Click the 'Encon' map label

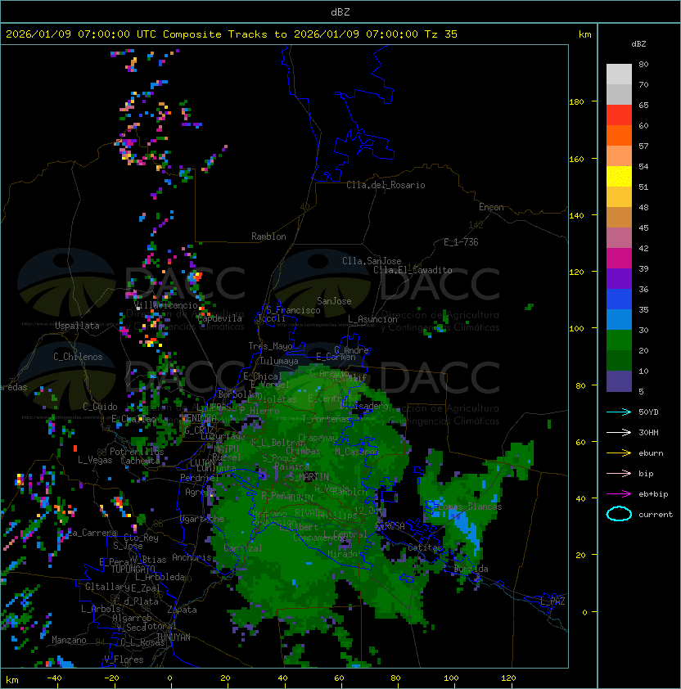491,207
